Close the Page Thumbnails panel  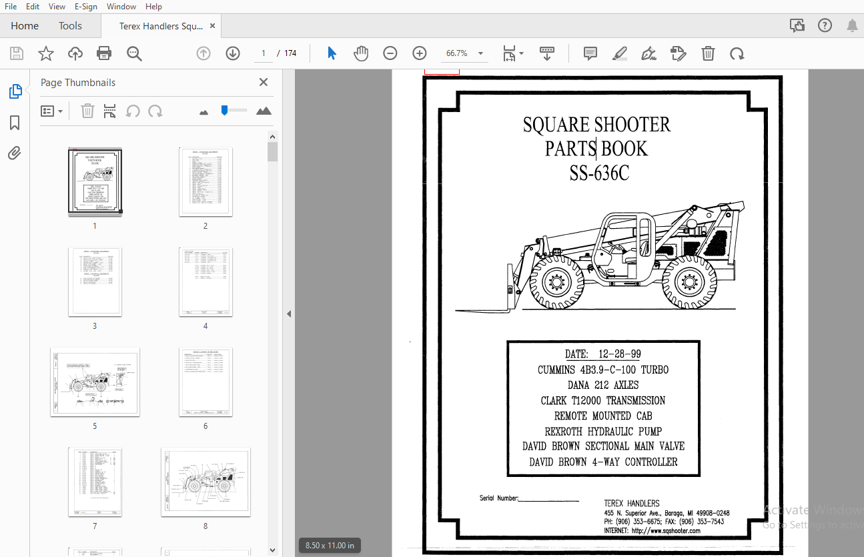[264, 82]
